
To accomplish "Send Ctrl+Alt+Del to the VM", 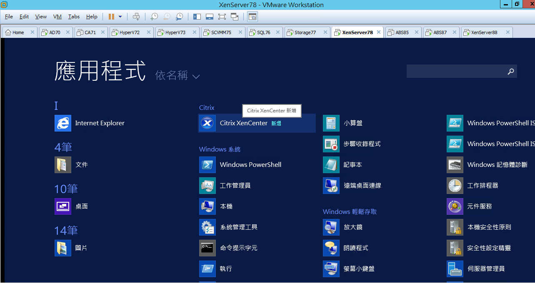I will pyautogui.click(x=136, y=17).
